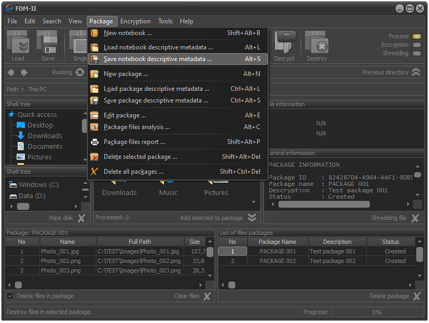This screenshot has height=323, width=429.
Task: Click the Downloads arrow icon in Shell tree
Action: point(21,135)
